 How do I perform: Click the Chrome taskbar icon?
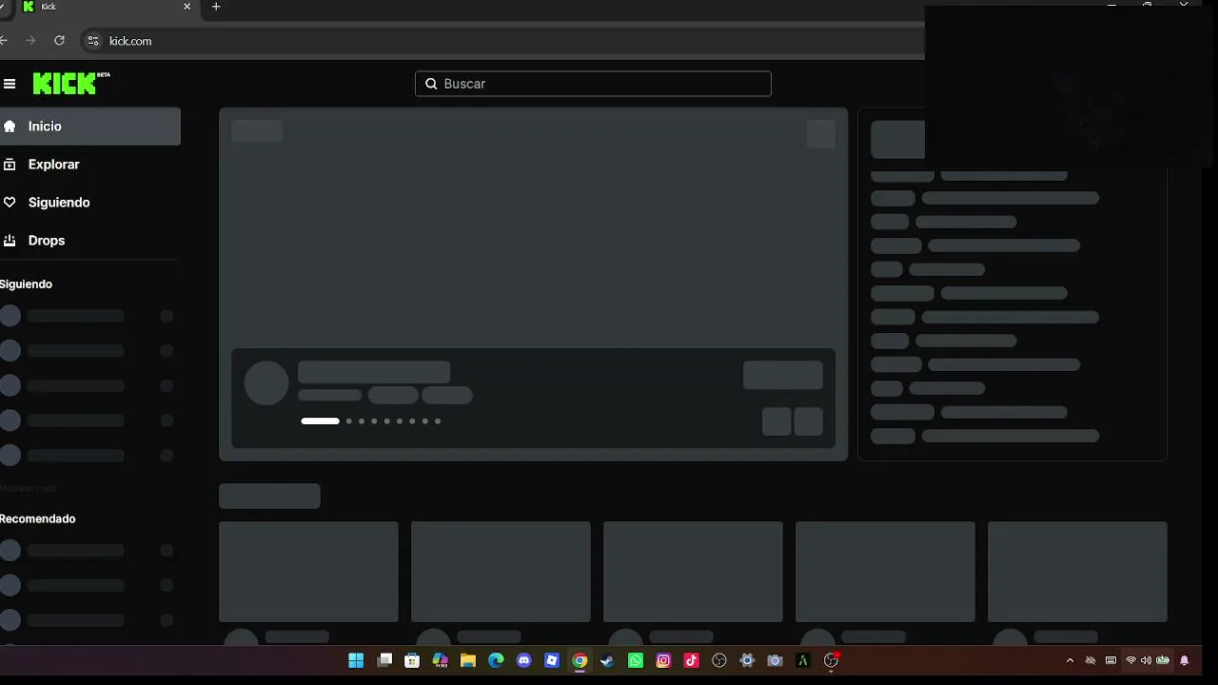tap(580, 660)
